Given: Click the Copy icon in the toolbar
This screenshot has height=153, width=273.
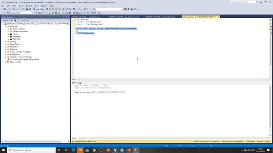Looking at the screenshot, I should point(67,9).
